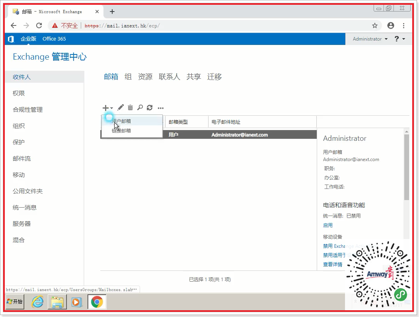Open the help question mark menu
Image resolution: width=419 pixels, height=317 pixels.
(x=400, y=39)
